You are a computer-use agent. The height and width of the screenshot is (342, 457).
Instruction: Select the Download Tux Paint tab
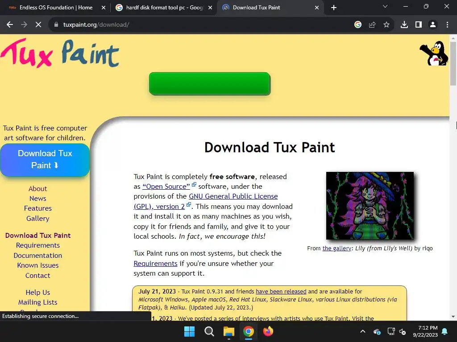270,8
